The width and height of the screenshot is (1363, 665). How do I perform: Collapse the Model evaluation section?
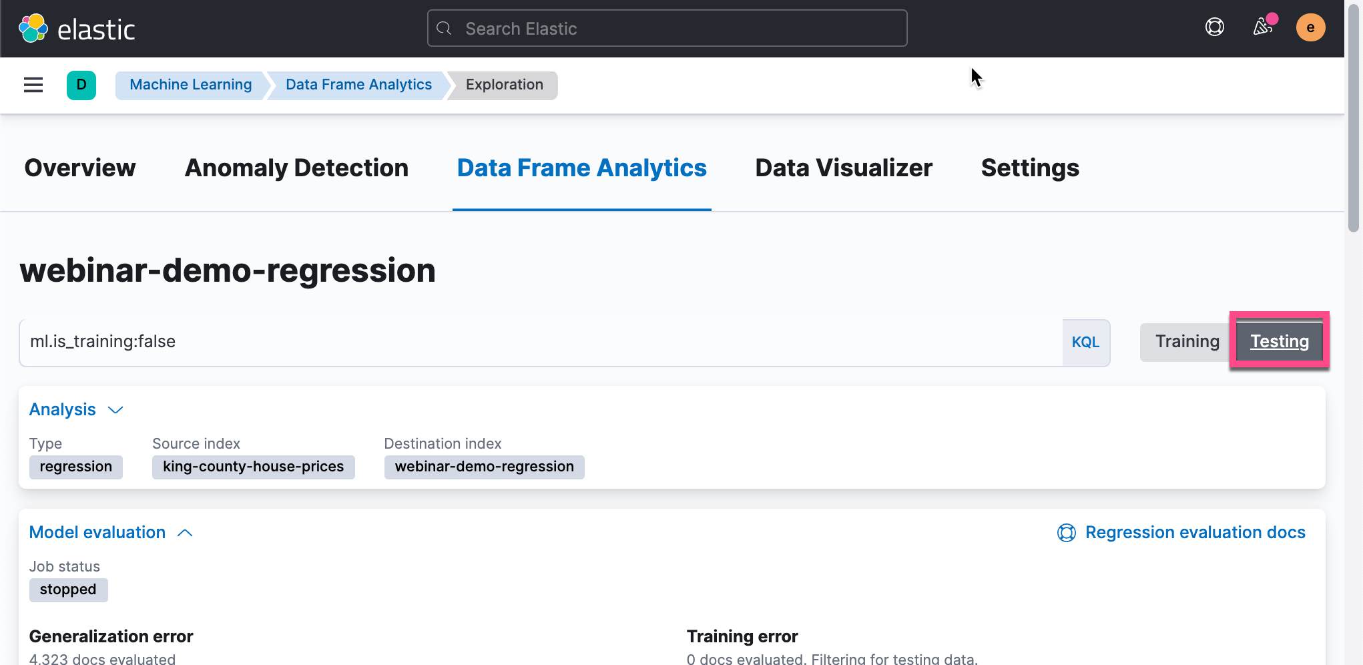point(185,533)
